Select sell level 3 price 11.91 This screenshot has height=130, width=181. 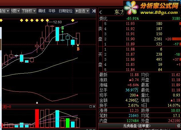pyautogui.click(x=130, y=34)
